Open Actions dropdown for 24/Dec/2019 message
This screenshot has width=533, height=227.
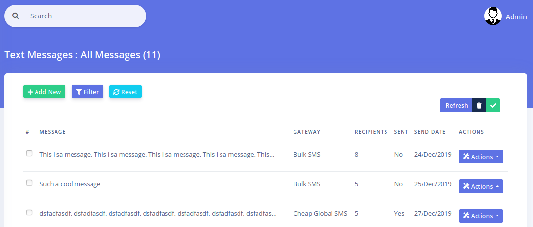tap(480, 157)
